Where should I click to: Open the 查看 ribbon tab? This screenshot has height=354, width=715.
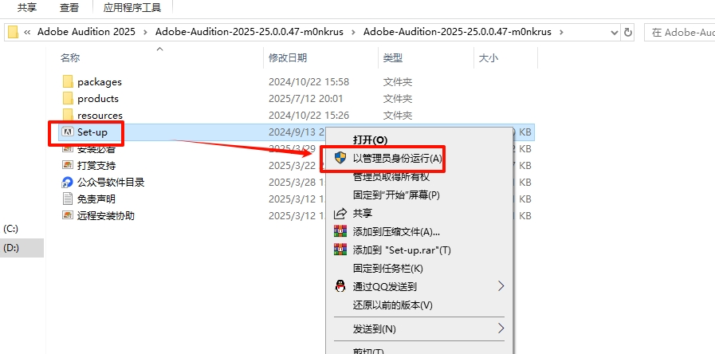point(69,7)
